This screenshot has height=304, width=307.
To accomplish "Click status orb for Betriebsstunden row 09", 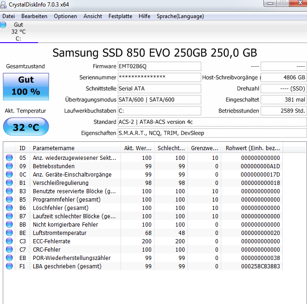I will click(x=9, y=166).
